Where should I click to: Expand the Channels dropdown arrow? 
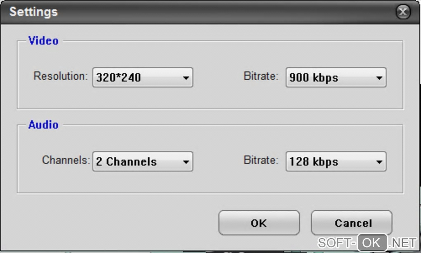click(186, 162)
